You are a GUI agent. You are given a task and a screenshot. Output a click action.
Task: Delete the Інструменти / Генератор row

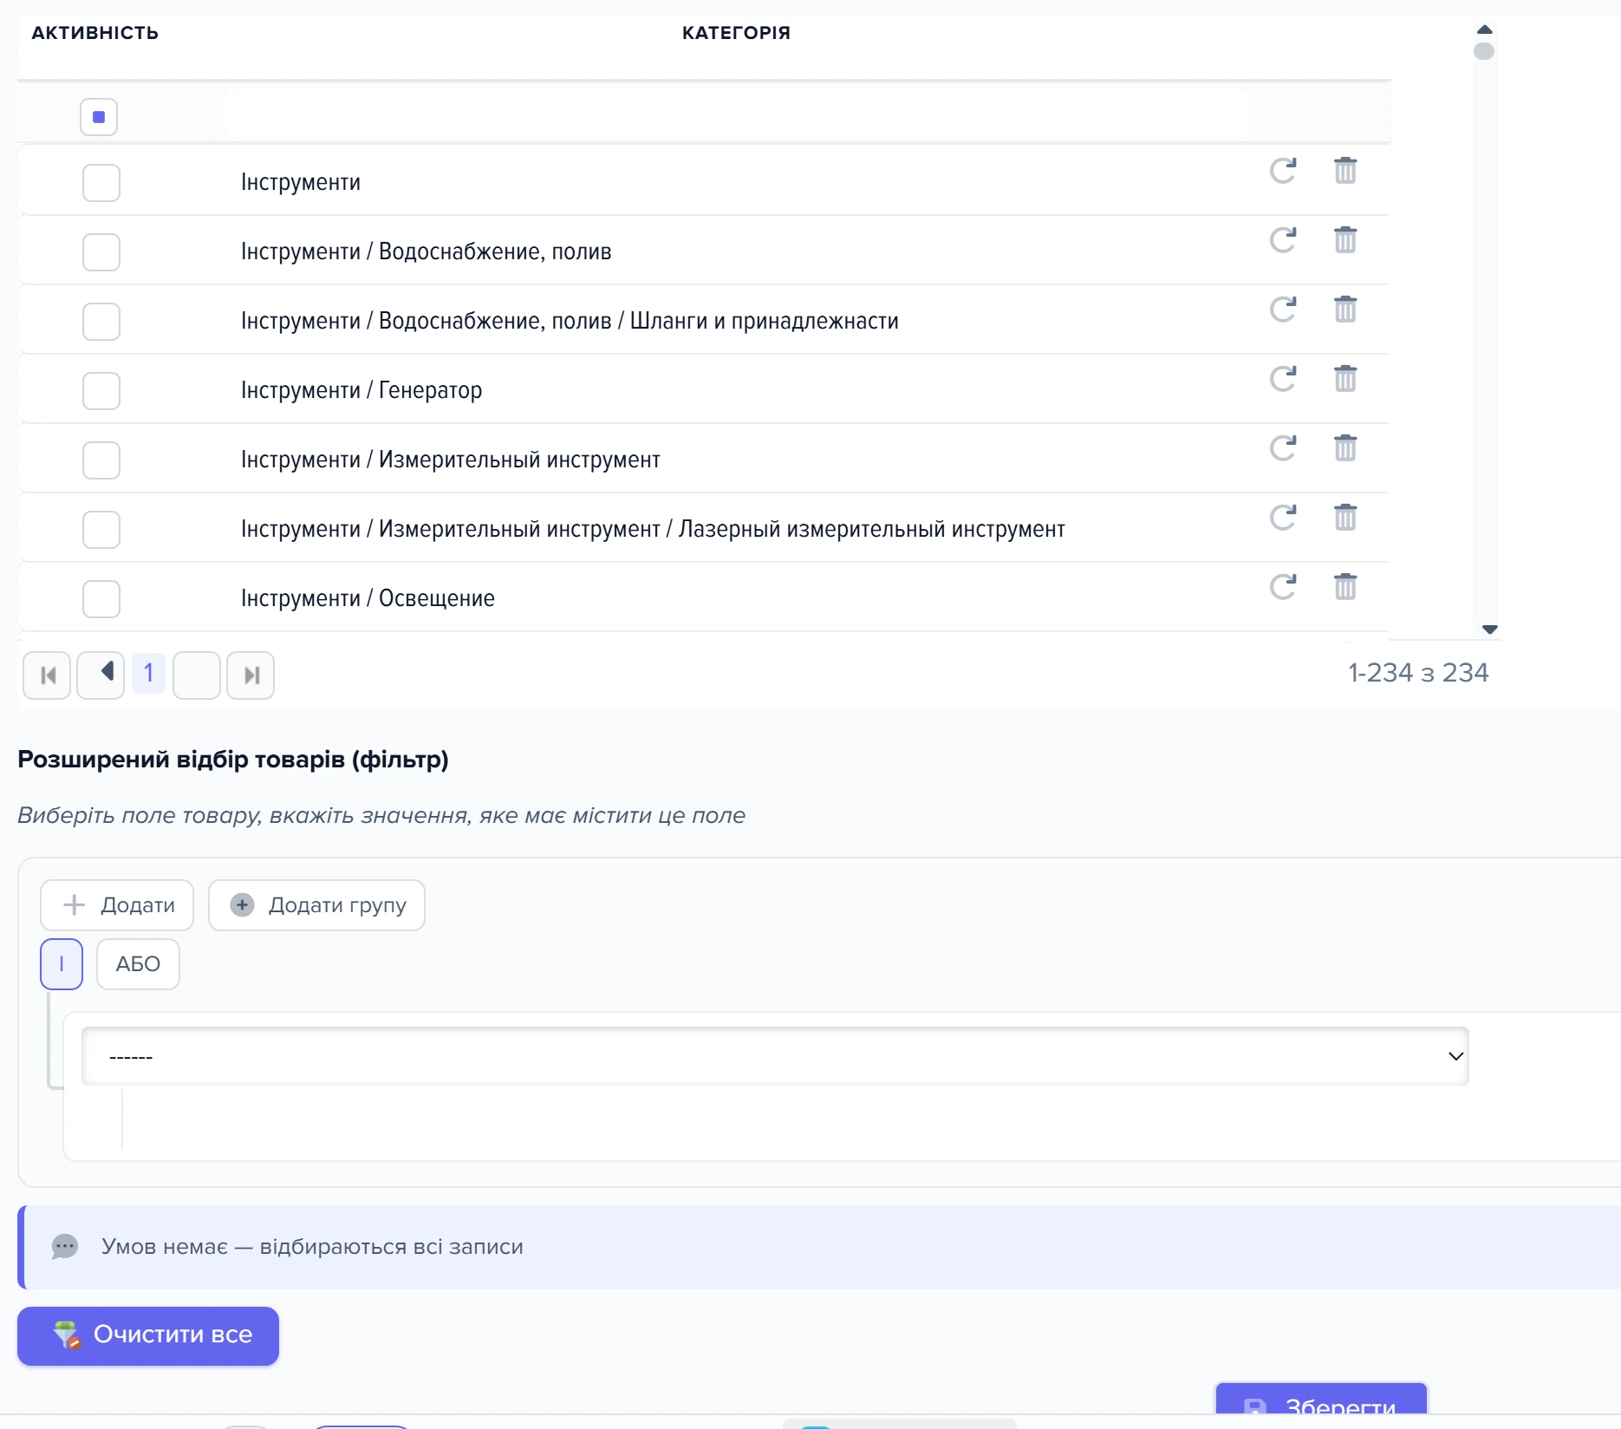click(1345, 379)
